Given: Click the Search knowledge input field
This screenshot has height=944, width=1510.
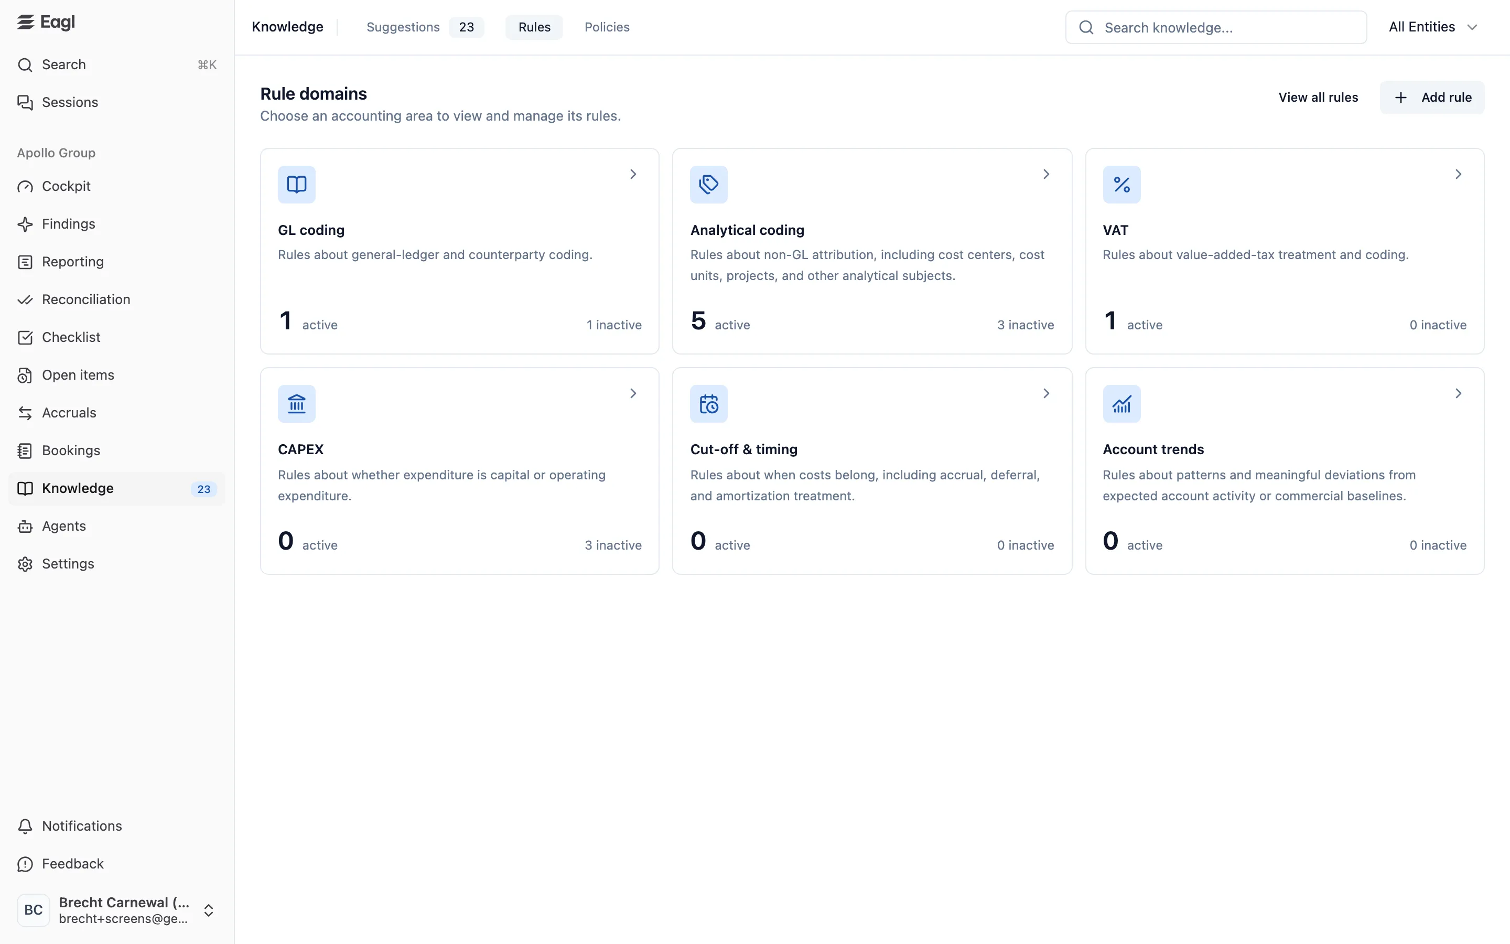Looking at the screenshot, I should [x=1215, y=27].
